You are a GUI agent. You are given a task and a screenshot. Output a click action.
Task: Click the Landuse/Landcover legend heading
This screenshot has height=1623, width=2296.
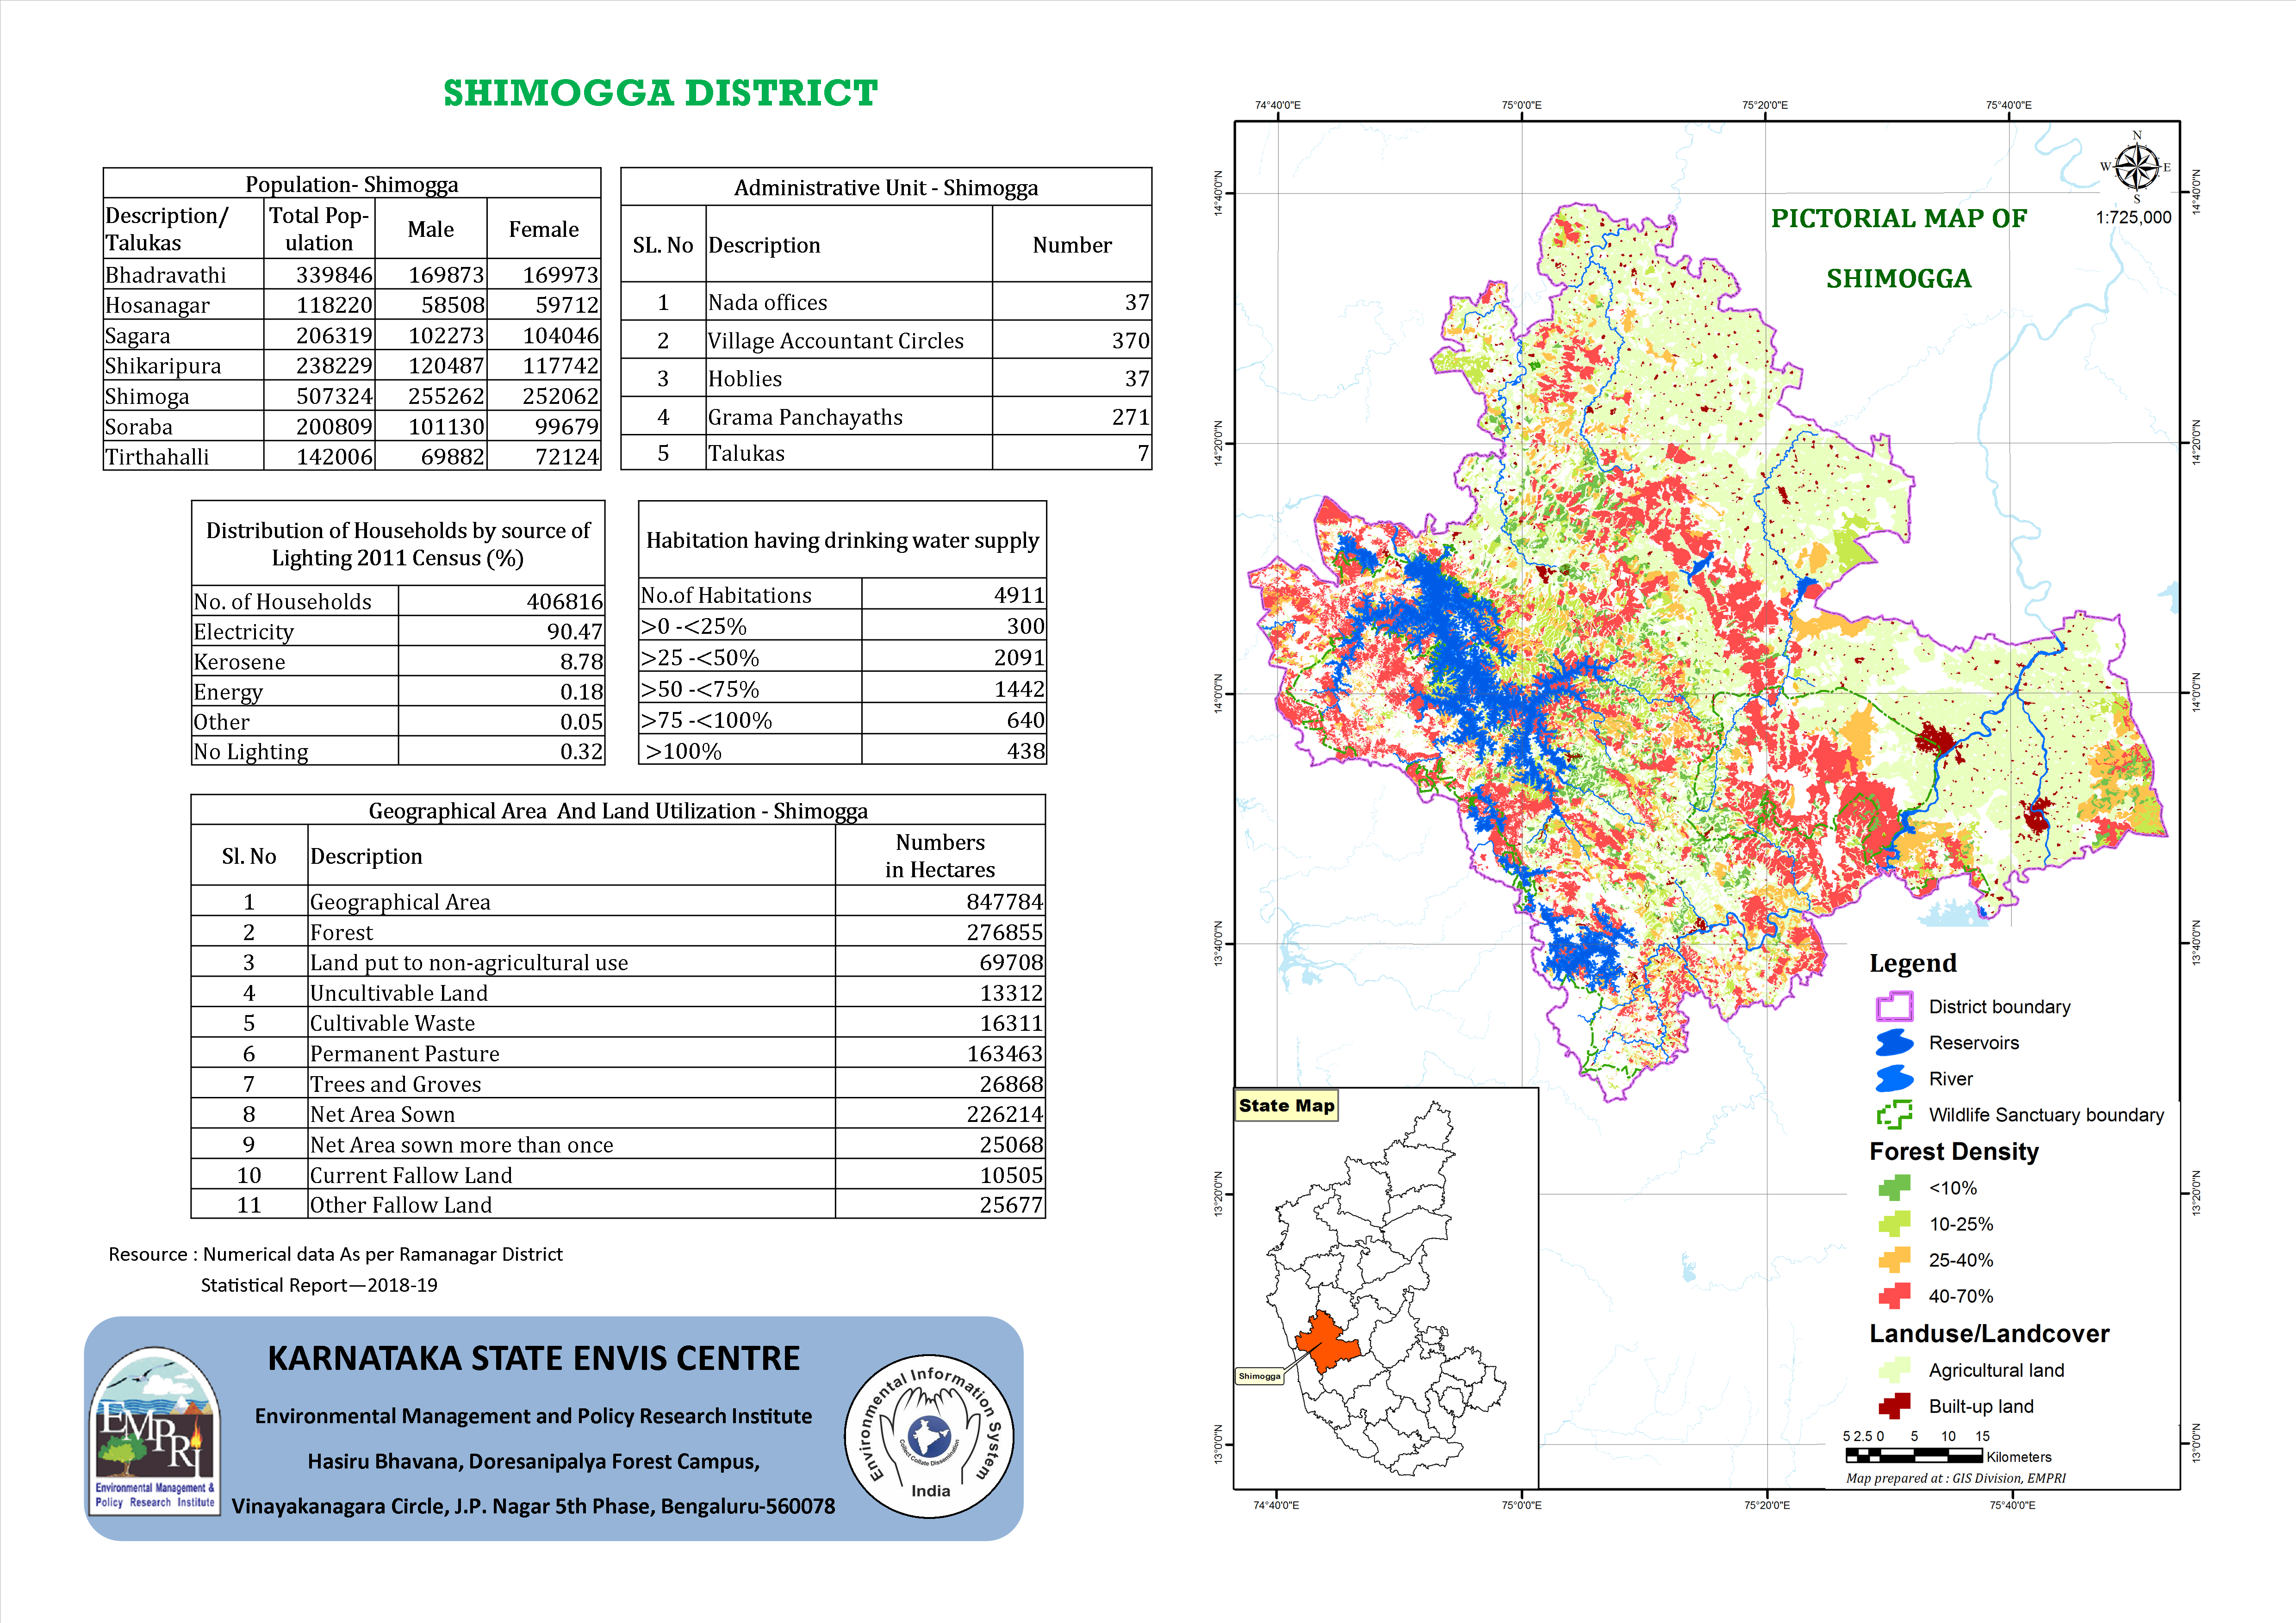pyautogui.click(x=1989, y=1333)
